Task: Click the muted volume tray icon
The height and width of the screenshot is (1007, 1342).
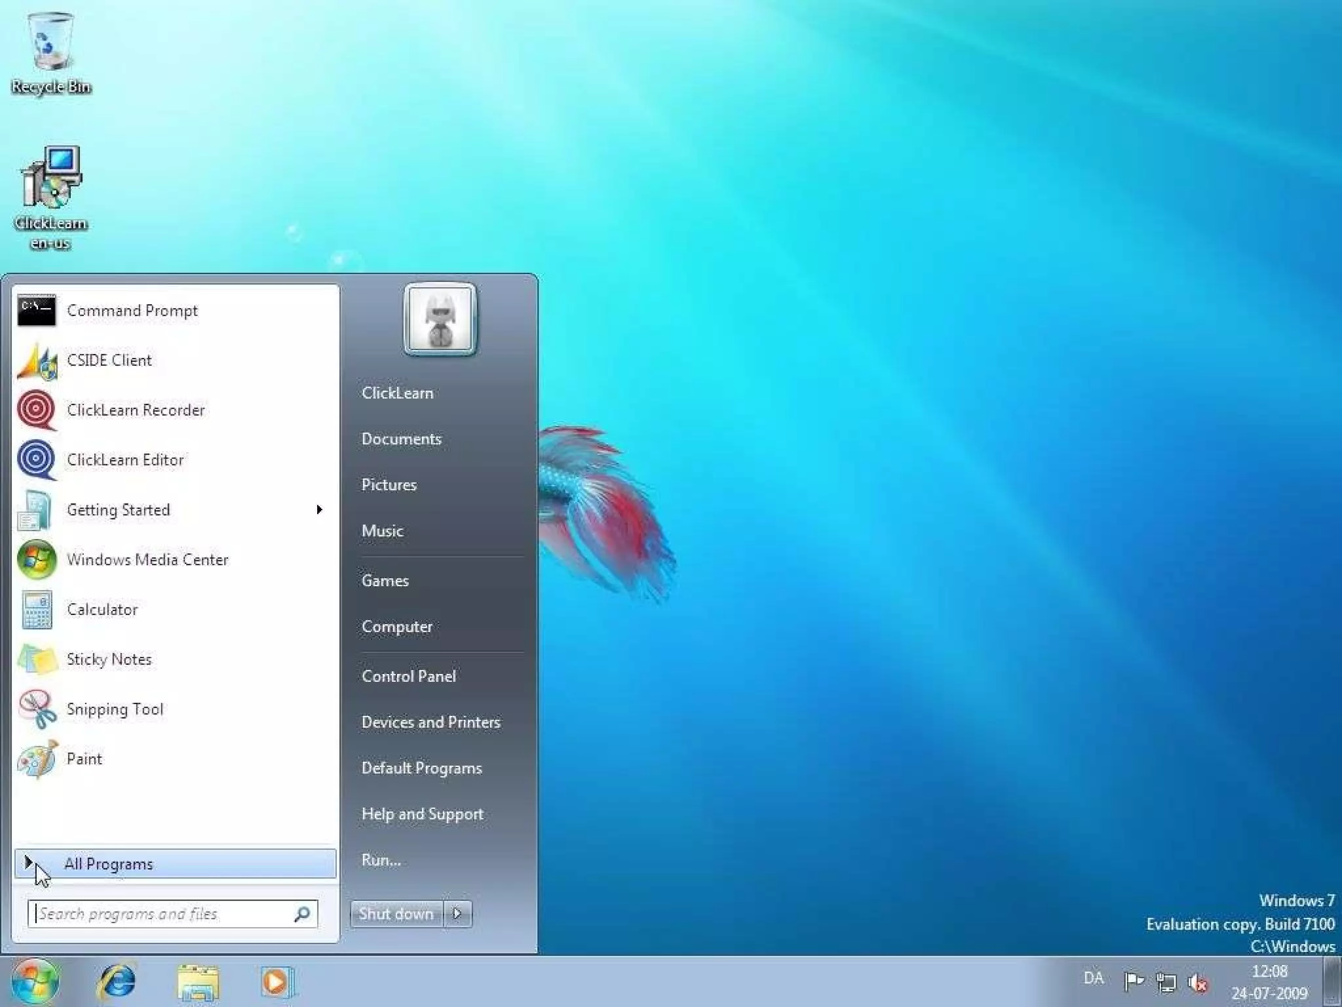Action: pyautogui.click(x=1198, y=981)
